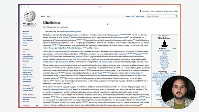Open Learn to edit link
Viewport: 199px width, 112px height.
[x=26, y=54]
